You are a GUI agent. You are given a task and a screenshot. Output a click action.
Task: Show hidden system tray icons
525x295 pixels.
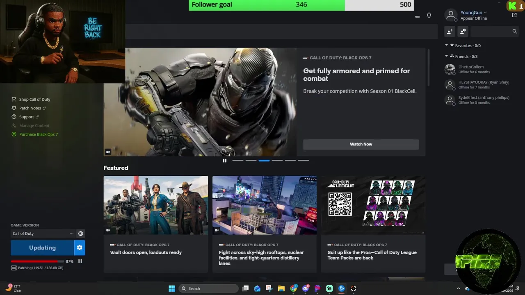[x=459, y=288]
